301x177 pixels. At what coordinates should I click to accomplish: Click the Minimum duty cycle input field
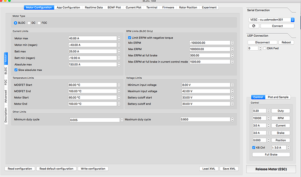tap(93, 119)
